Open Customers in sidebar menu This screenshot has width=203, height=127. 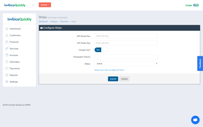(15, 35)
